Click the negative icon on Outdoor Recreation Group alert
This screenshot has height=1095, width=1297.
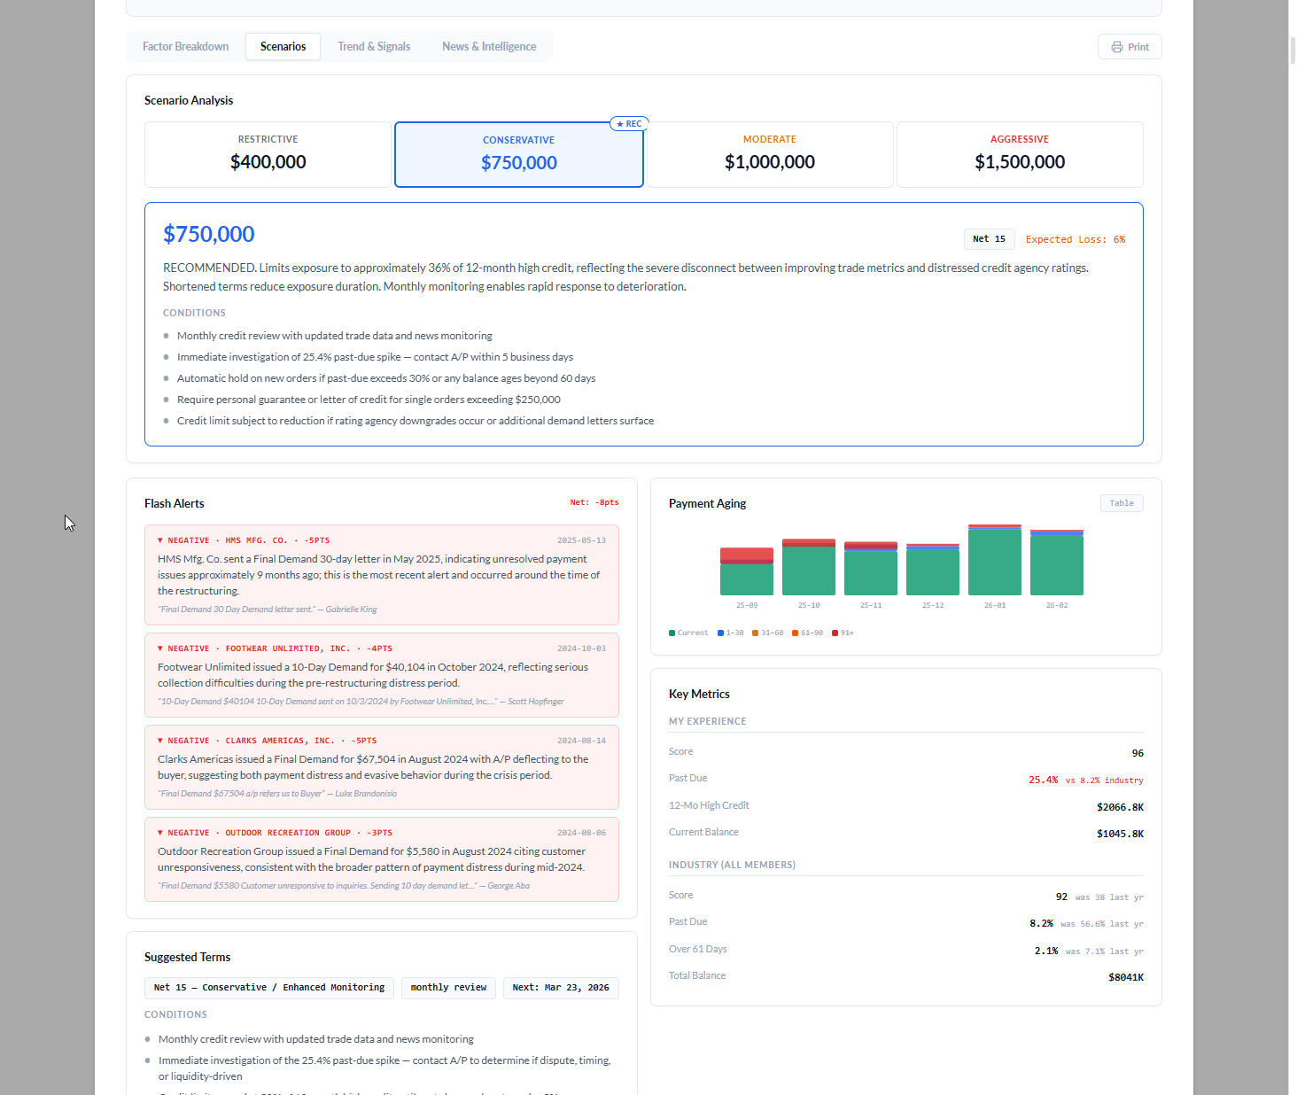(x=160, y=832)
